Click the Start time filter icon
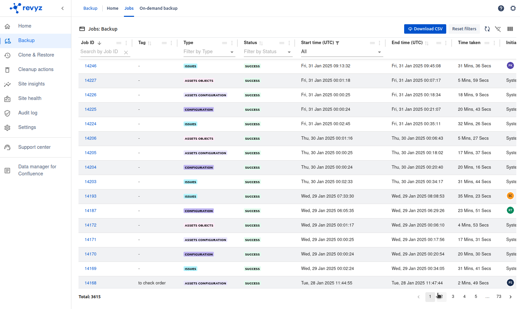This screenshot has height=309, width=520. (x=337, y=43)
